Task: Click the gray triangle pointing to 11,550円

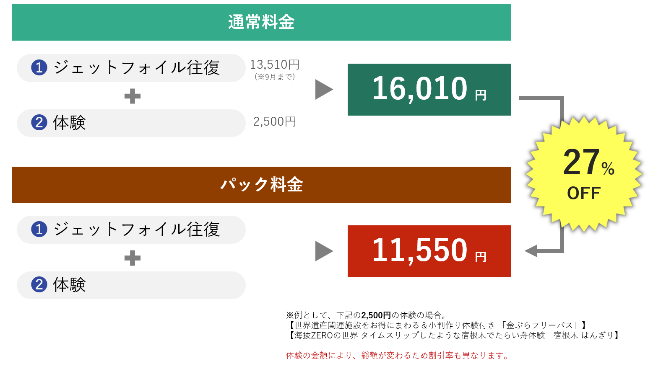Action: tap(323, 251)
